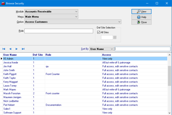Open site lookup button beside site field
172x115 pixels.
pos(115,37)
